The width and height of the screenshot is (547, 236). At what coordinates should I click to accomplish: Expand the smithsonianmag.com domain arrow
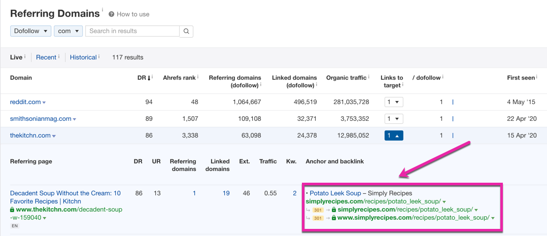[x=75, y=119]
